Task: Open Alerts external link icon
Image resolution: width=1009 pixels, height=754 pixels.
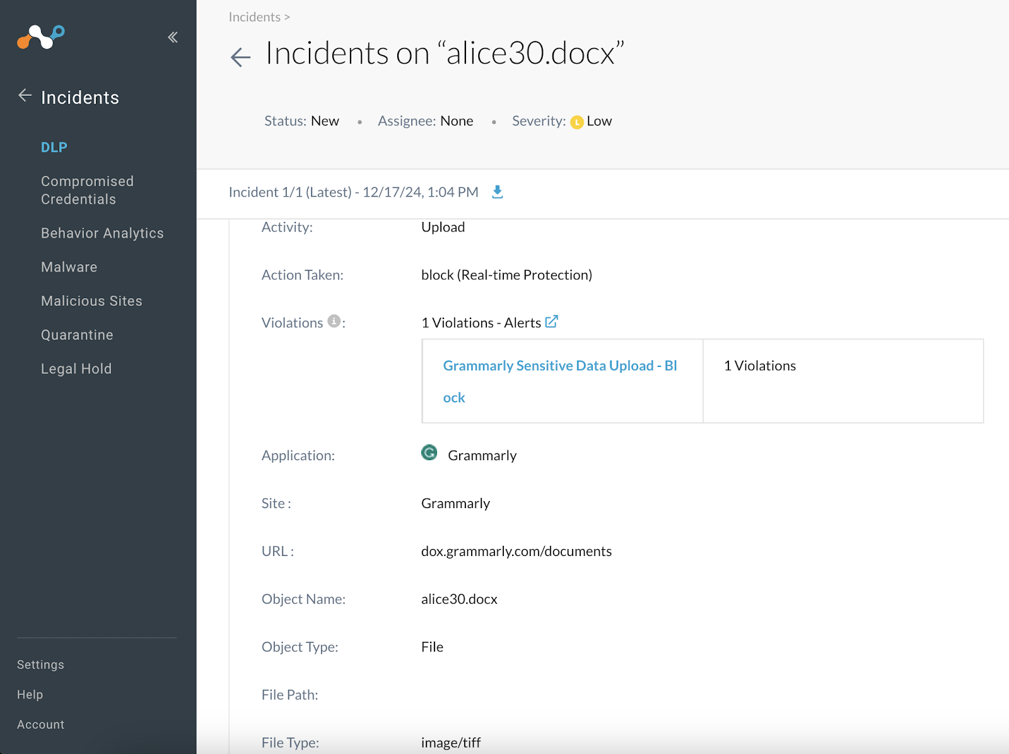Action: 552,322
